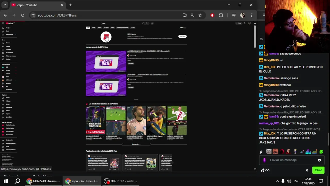
Task: Select the En vivo filter chip
Action: (133, 28)
